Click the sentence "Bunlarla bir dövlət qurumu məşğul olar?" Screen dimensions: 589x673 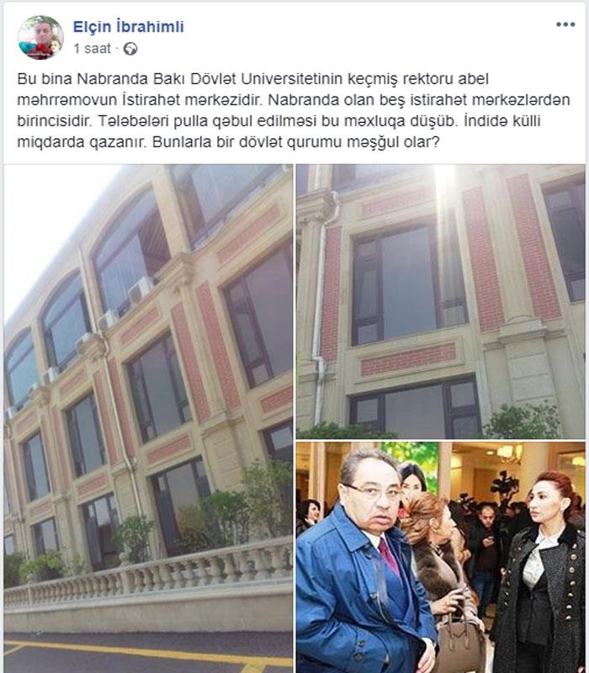point(296,142)
